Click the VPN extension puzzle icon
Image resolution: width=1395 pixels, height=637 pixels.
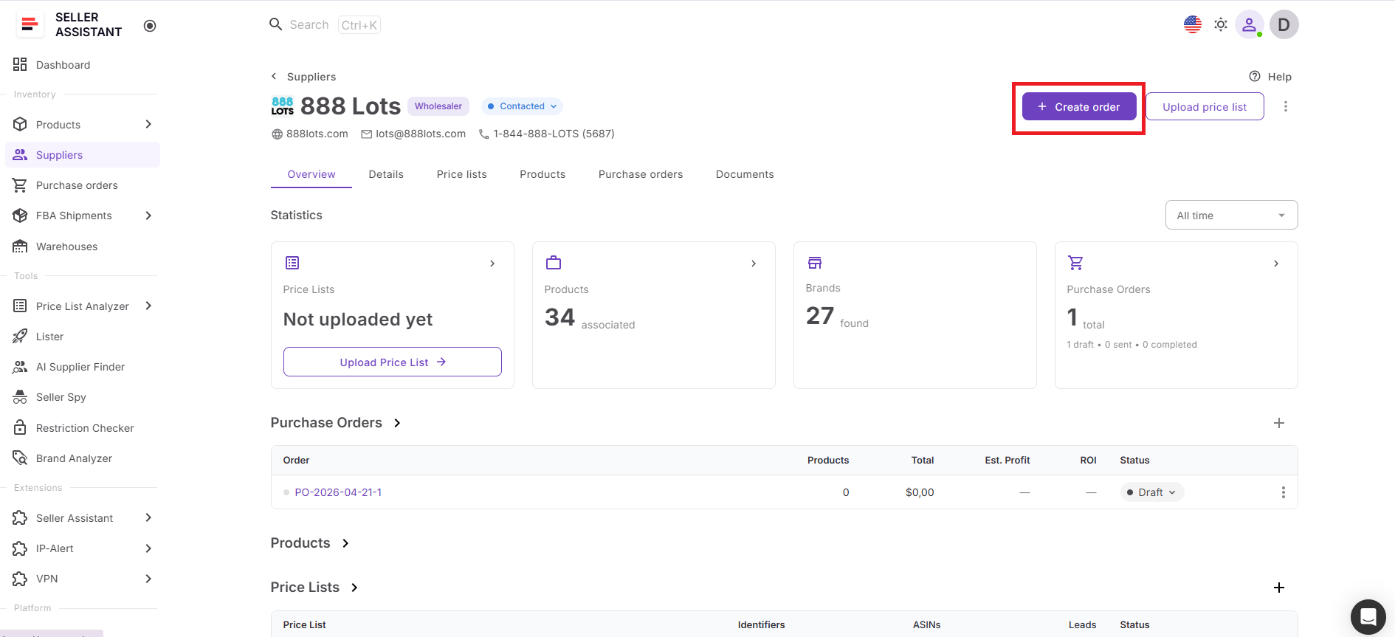pos(20,579)
